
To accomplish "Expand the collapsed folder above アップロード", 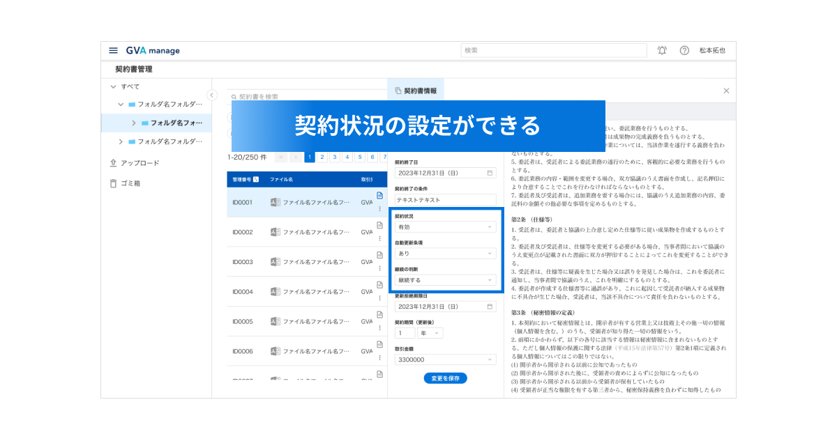I will pos(121,141).
